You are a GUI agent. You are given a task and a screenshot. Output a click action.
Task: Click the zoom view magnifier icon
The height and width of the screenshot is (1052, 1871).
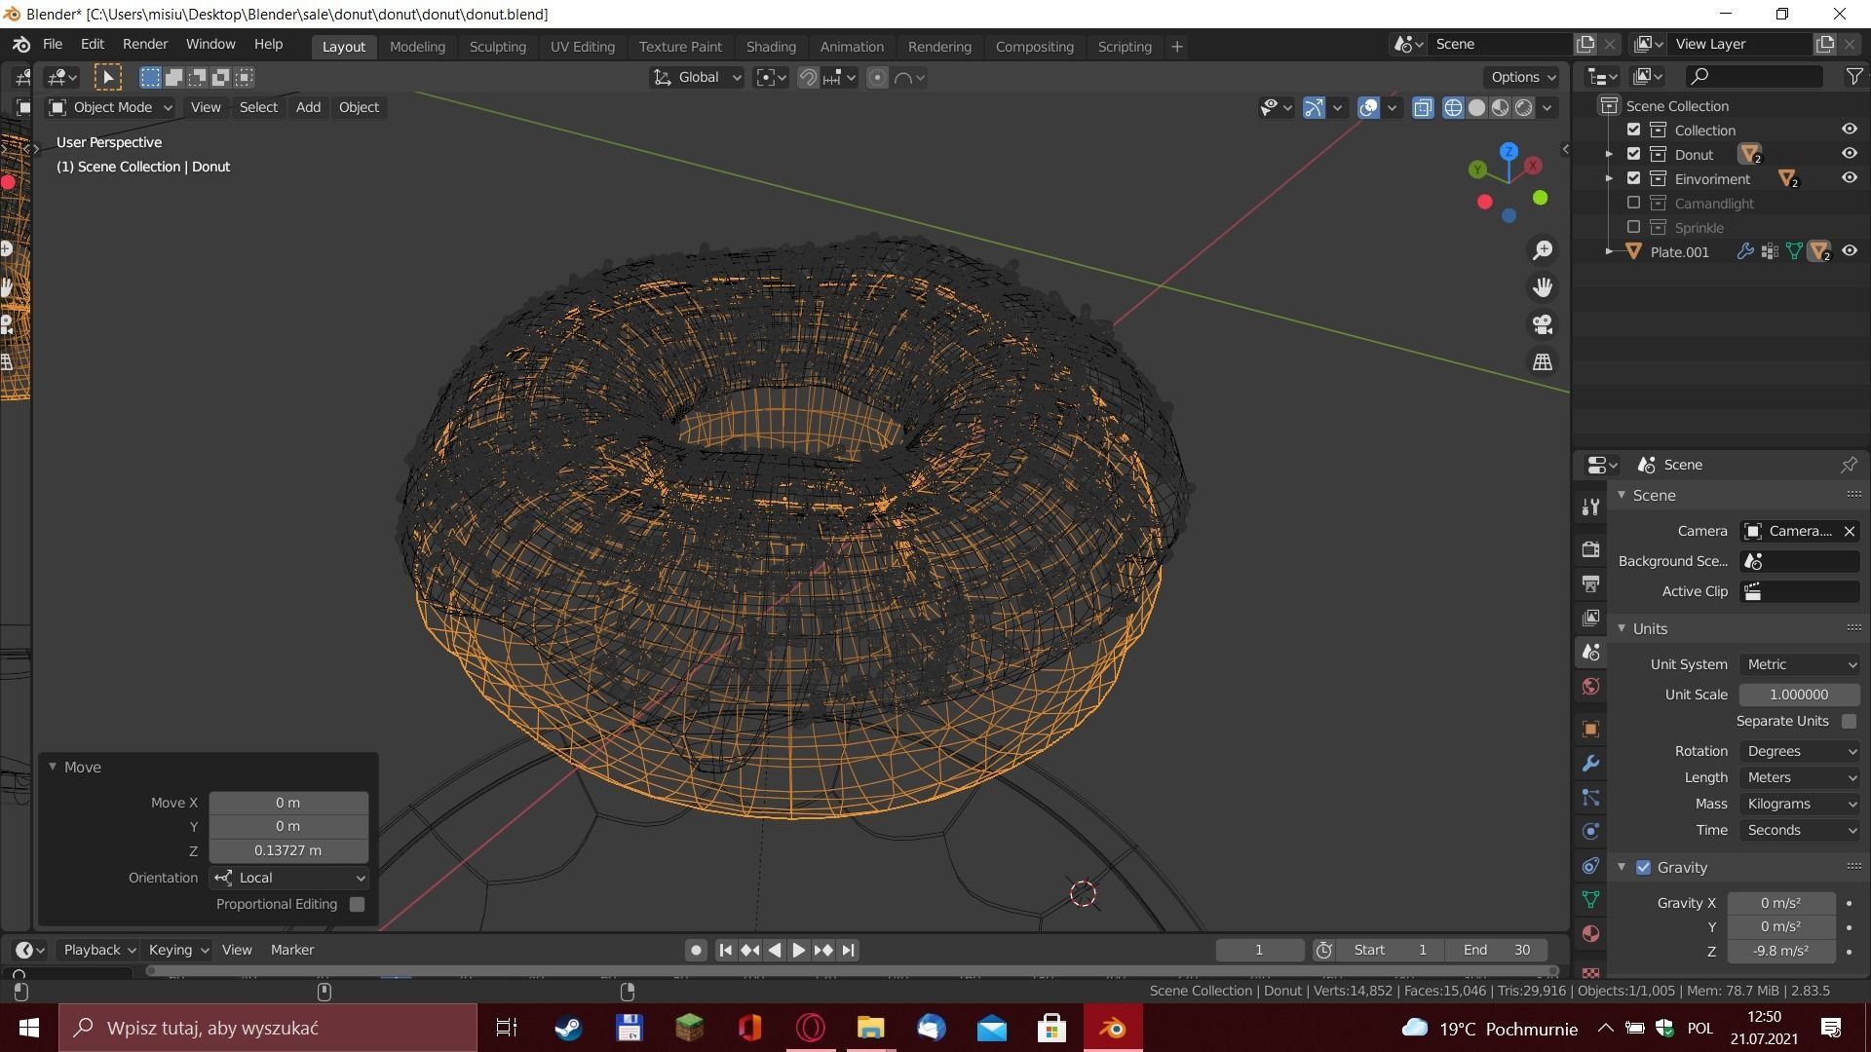click(x=1543, y=250)
